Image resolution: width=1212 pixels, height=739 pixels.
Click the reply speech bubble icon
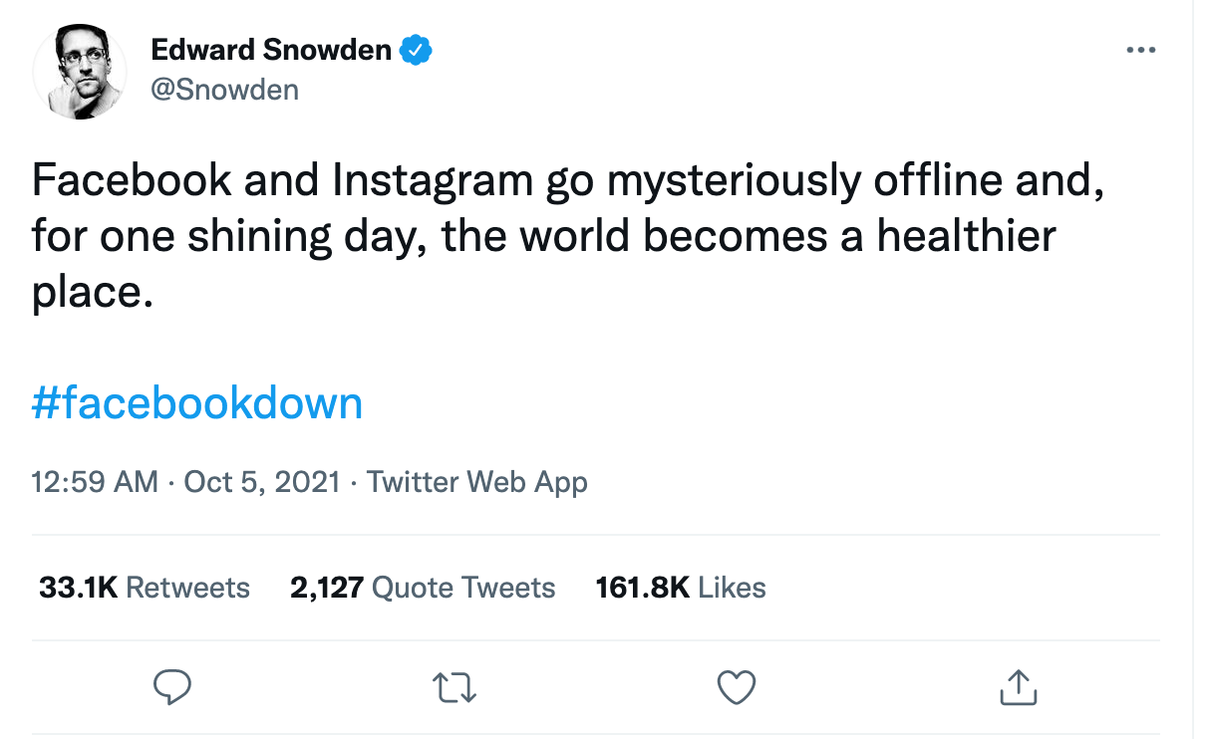tap(171, 687)
